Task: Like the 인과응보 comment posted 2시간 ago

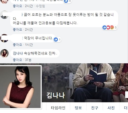Action: pos(17,30)
